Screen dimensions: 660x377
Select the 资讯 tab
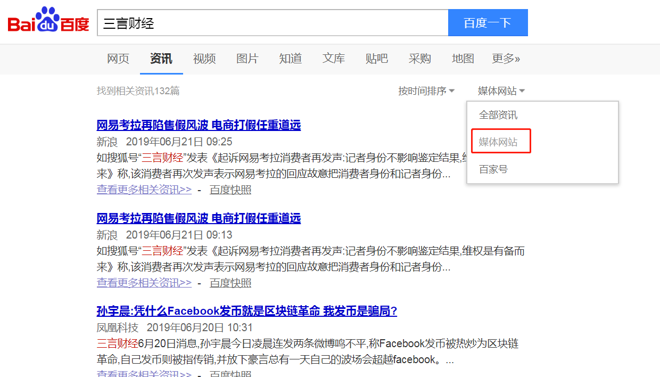[161, 59]
